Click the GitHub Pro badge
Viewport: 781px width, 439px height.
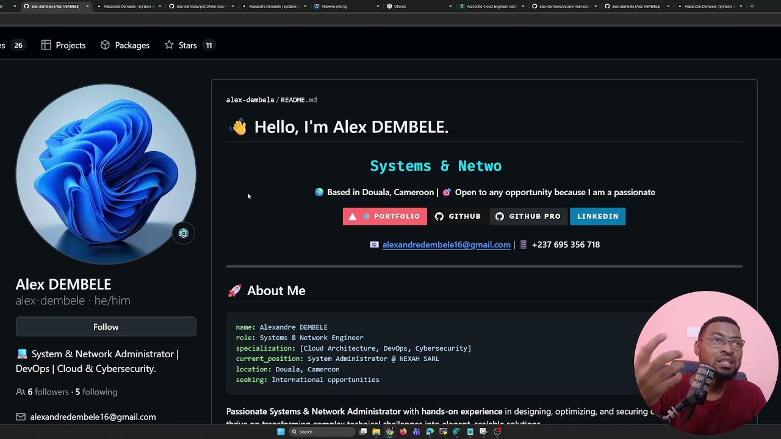click(x=528, y=216)
